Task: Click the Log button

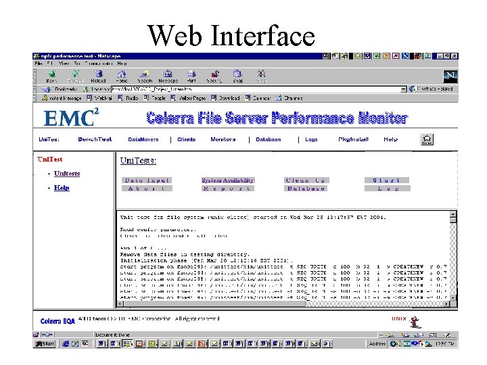Action: coord(388,189)
